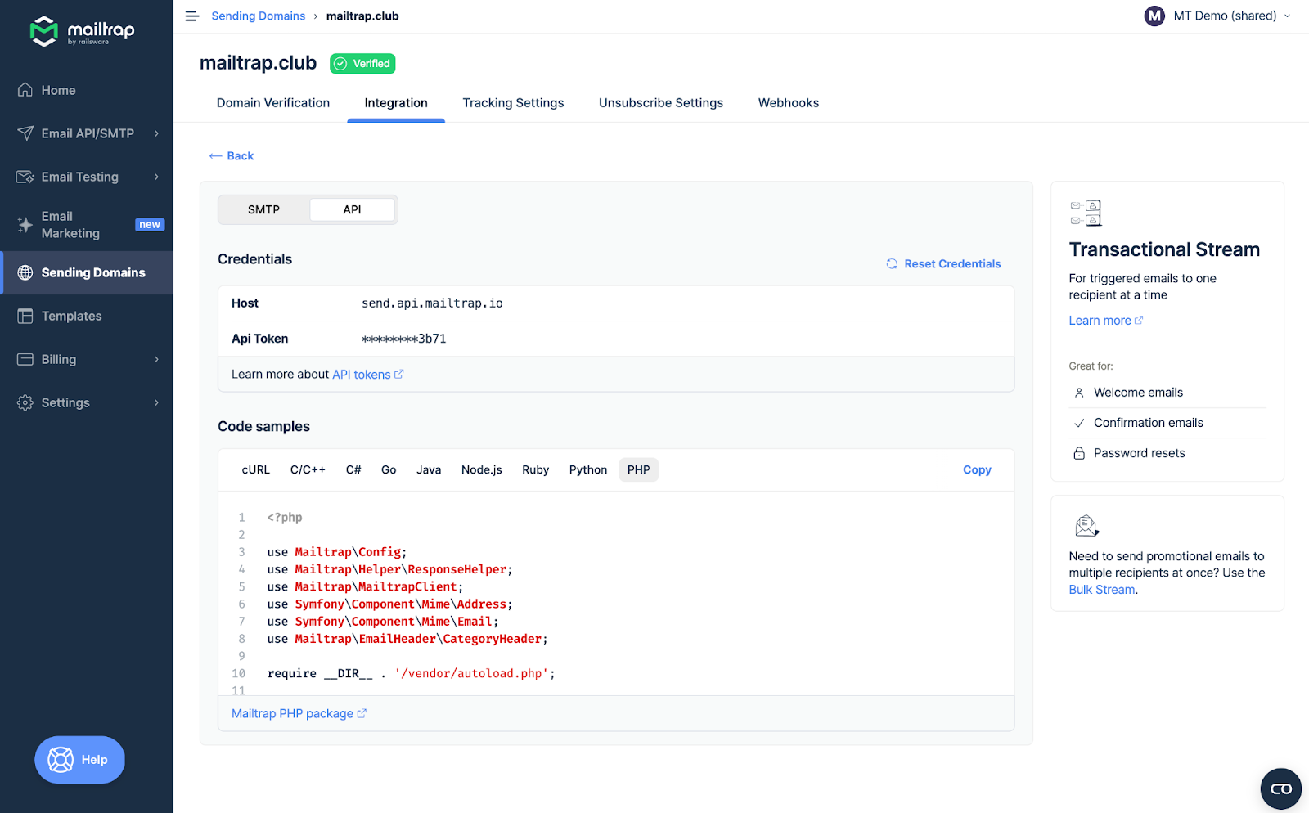Open the Help lifebuoy button
Screen dimensions: 1309x813
(79, 760)
